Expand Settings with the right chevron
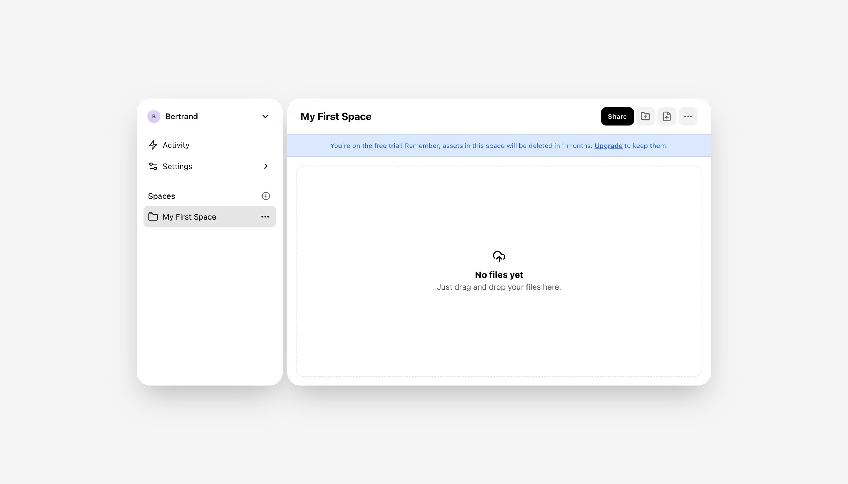Image resolution: width=848 pixels, height=484 pixels. (x=266, y=166)
